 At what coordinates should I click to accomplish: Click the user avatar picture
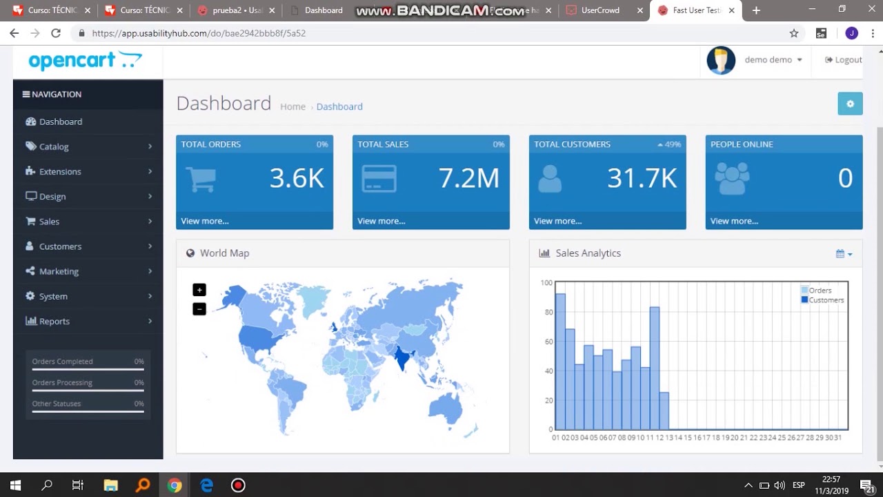click(721, 60)
